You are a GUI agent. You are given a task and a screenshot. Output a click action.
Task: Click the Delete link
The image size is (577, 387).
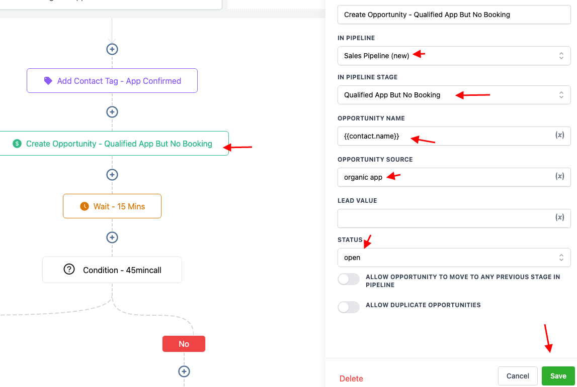351,378
